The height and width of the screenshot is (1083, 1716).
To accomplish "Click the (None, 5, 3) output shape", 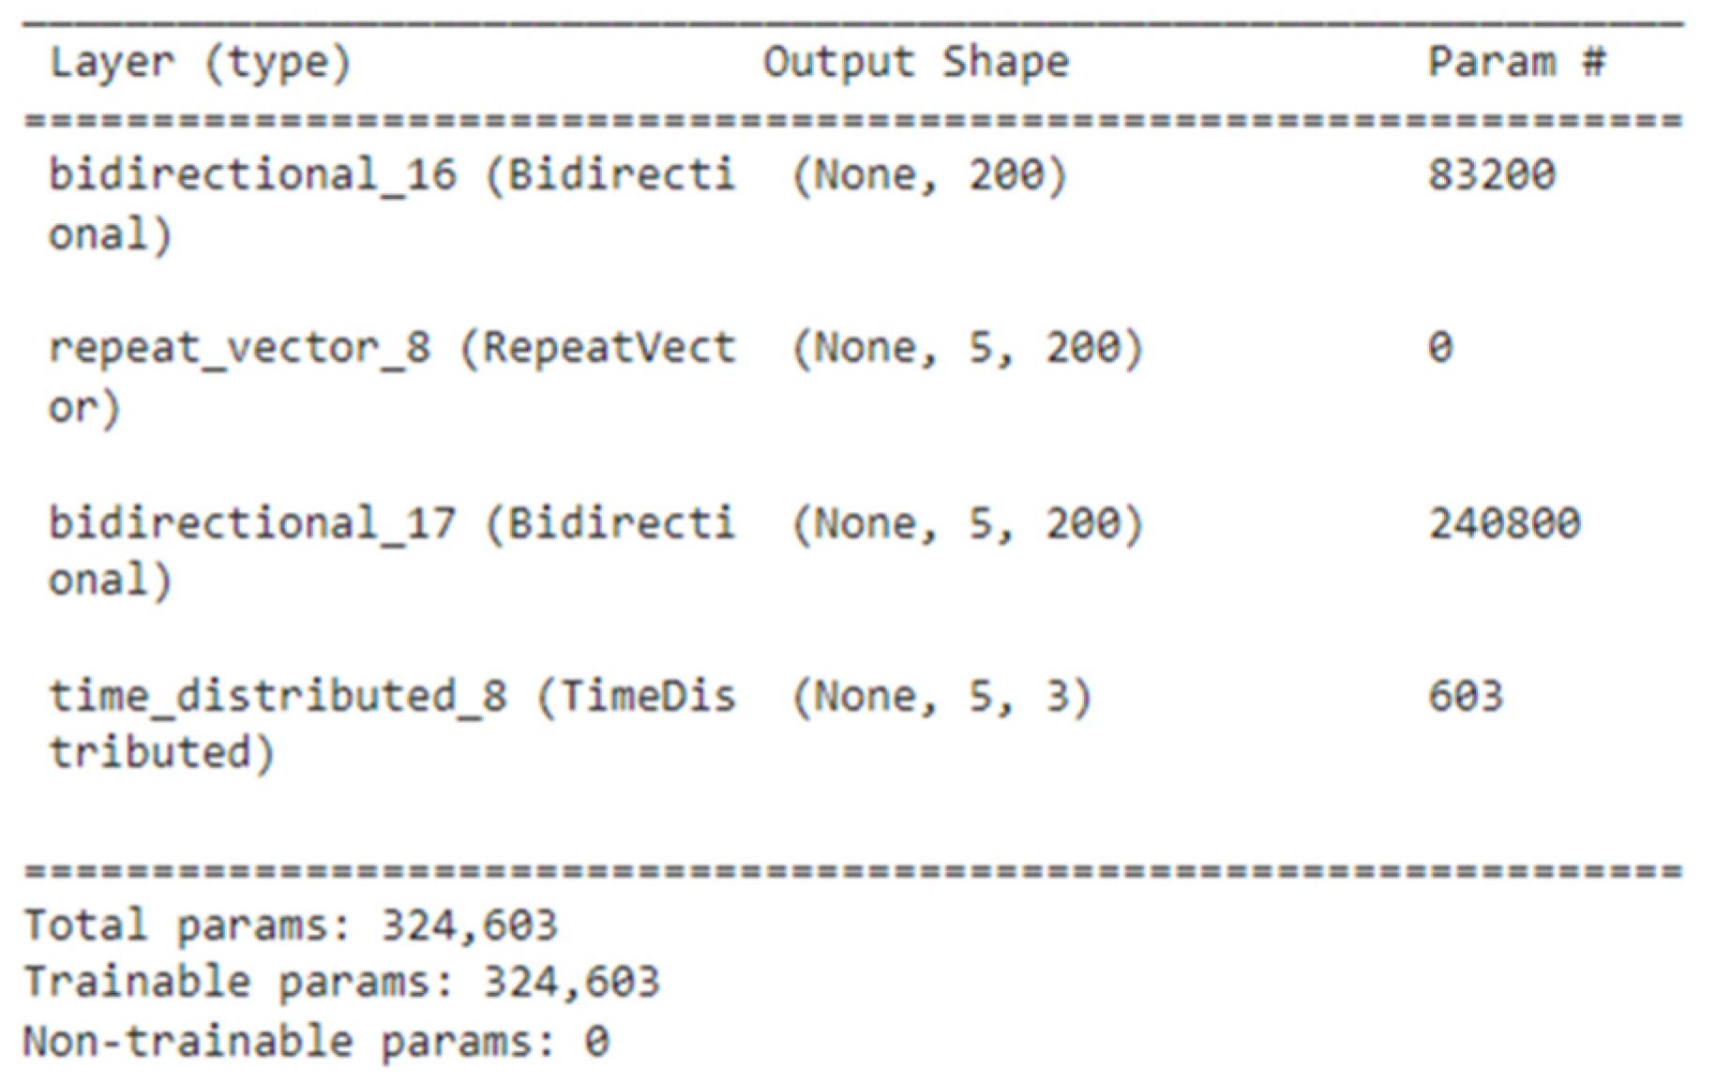I will (942, 697).
